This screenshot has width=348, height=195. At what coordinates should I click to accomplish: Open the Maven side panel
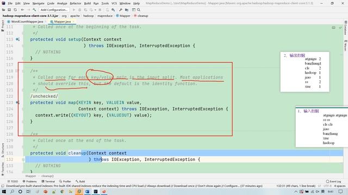click(346, 45)
